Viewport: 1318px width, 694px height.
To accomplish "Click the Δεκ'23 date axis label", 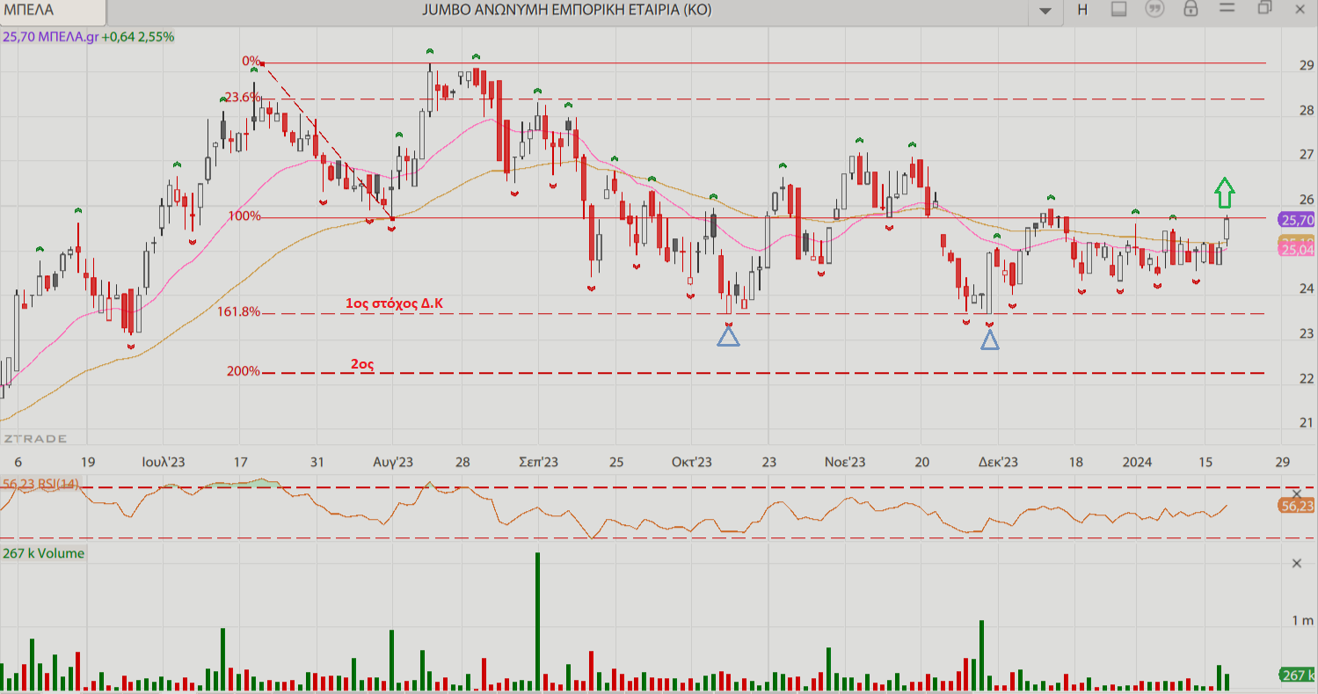I will pos(999,462).
